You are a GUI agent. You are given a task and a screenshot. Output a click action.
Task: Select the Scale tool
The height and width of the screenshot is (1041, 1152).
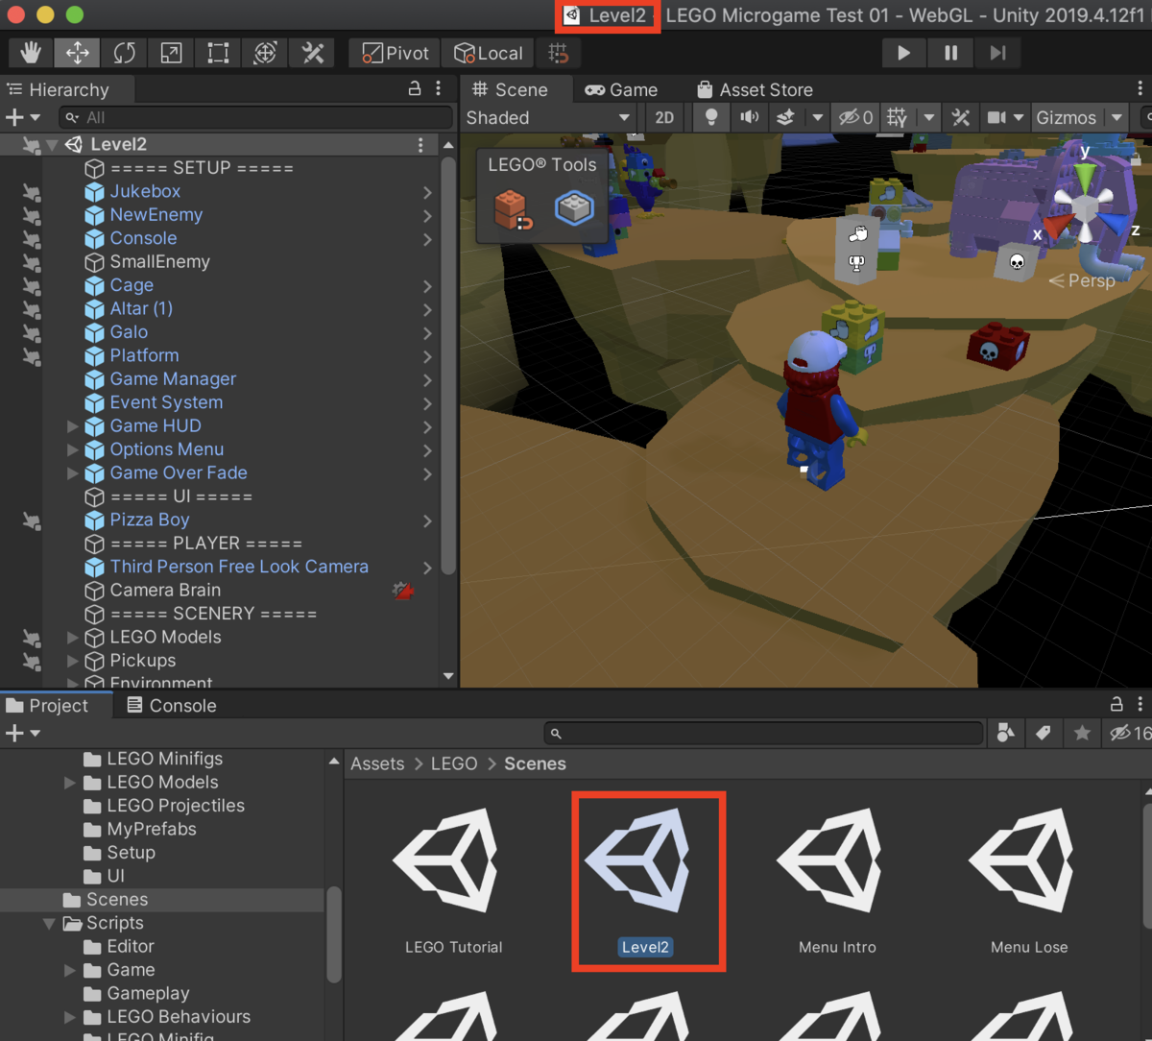[172, 53]
